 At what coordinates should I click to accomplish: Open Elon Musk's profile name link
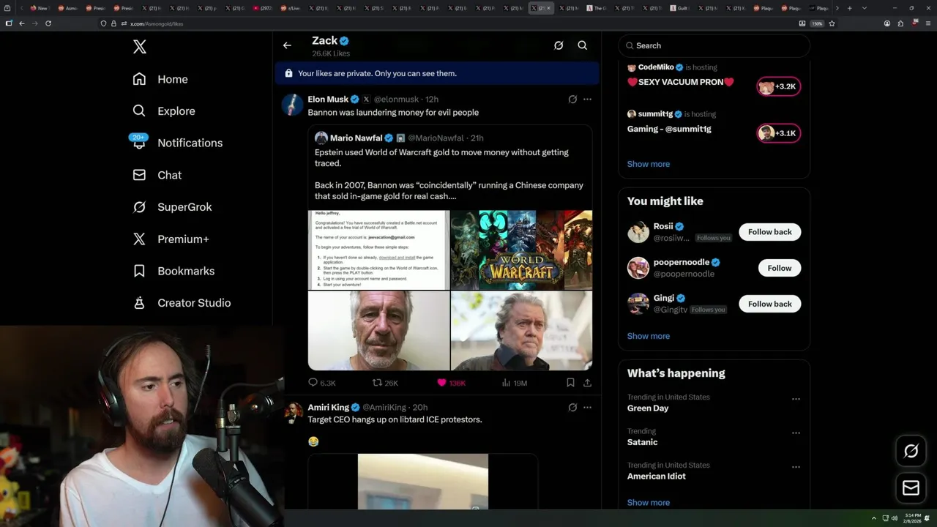point(328,99)
